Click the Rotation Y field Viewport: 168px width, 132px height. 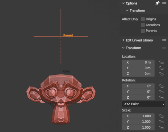tap(138, 92)
